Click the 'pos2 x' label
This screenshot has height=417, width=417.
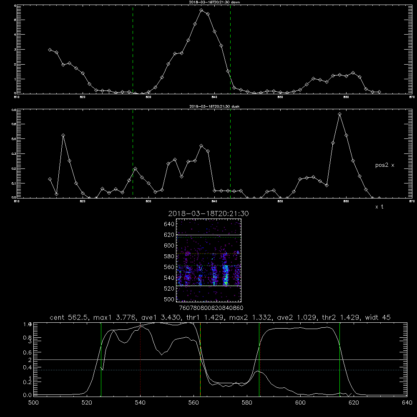(384, 165)
